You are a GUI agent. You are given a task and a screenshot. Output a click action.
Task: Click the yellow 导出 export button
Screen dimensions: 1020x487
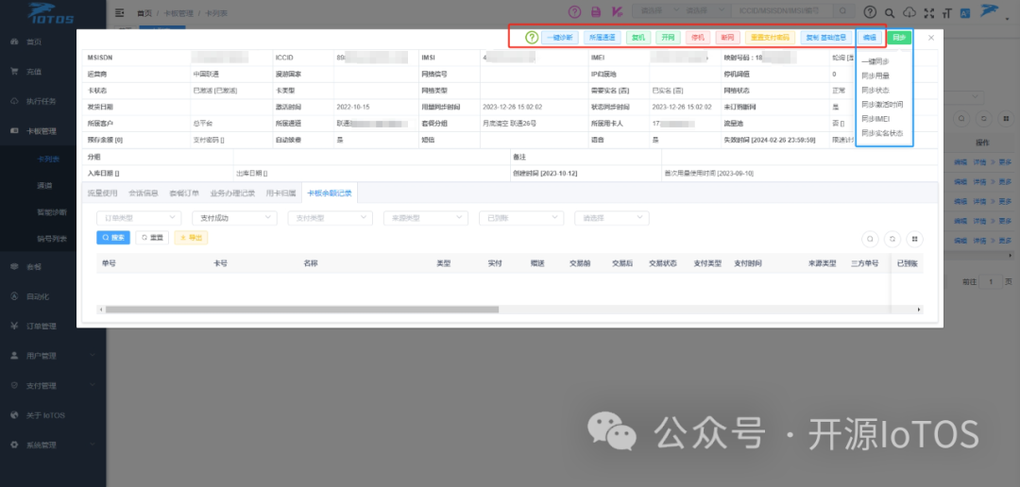[x=191, y=238]
